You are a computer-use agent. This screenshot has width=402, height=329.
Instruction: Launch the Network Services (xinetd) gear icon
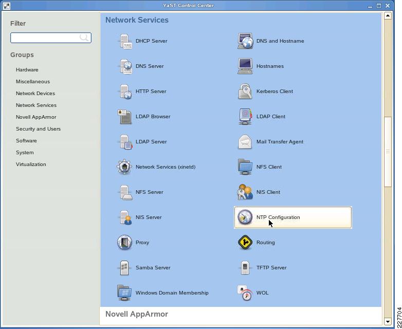[124, 167]
